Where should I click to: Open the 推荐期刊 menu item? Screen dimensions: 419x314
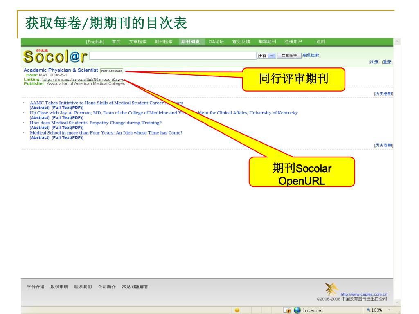pyautogui.click(x=267, y=42)
